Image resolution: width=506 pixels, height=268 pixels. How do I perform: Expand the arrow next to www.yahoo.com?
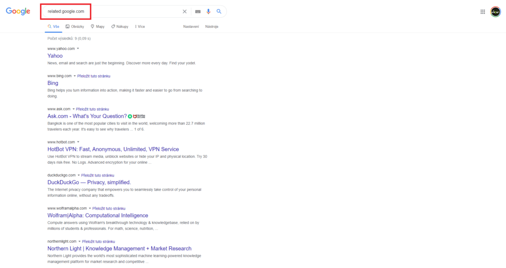pos(78,48)
